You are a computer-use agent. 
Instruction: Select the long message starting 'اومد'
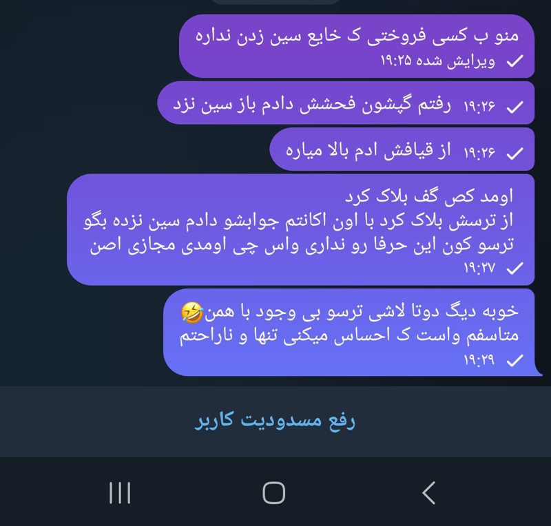[x=301, y=229]
